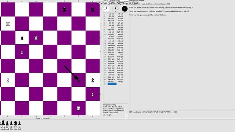Screen dimensions: 235x132
Task: Select the black bishop on h3
Action: pos(93,80)
